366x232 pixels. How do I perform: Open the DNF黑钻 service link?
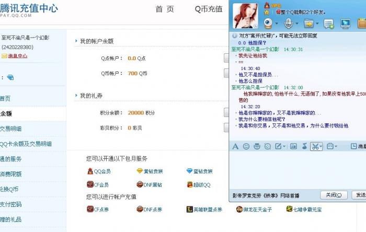pyautogui.click(x=149, y=184)
